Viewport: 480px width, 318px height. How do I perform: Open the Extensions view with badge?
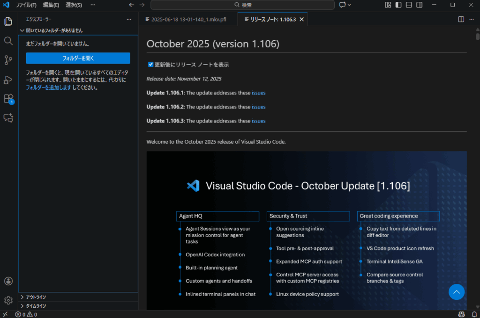click(x=8, y=99)
